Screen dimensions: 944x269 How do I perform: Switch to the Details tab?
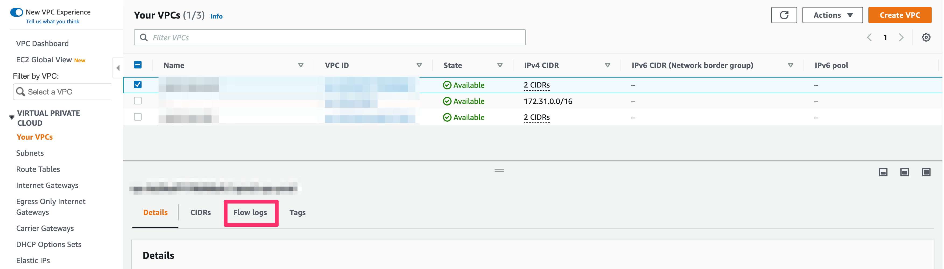155,213
